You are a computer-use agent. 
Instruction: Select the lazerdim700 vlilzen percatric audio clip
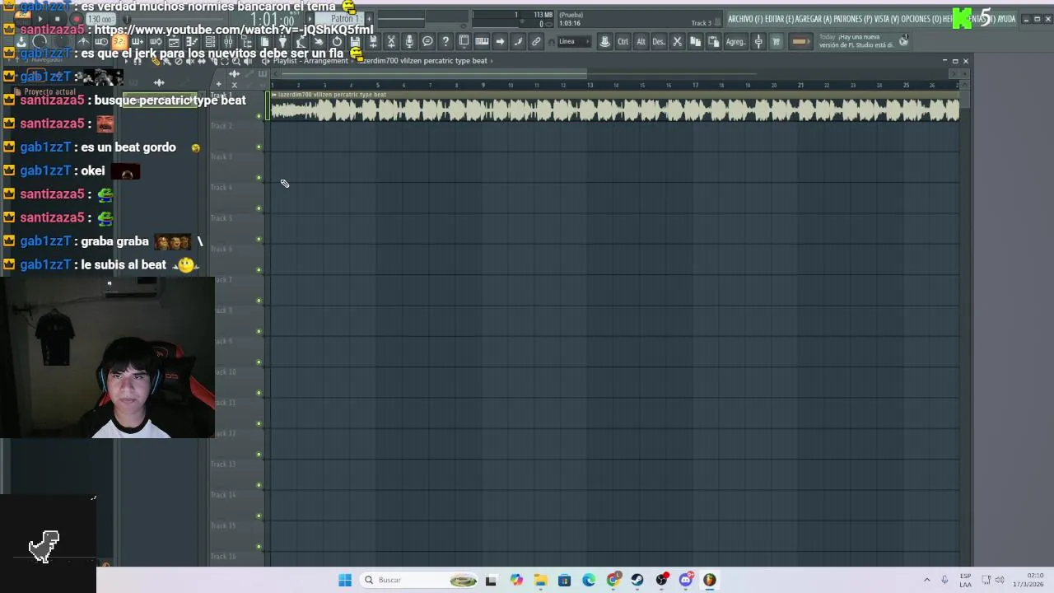pos(614,108)
